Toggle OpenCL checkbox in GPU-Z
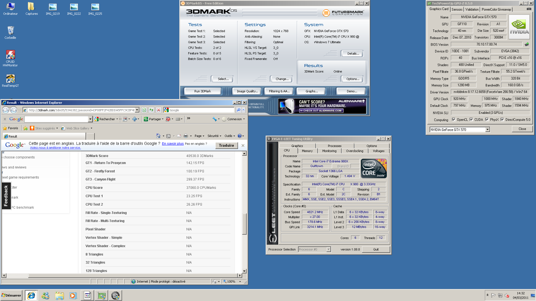Viewport: 536px width, 301px height. [454, 120]
